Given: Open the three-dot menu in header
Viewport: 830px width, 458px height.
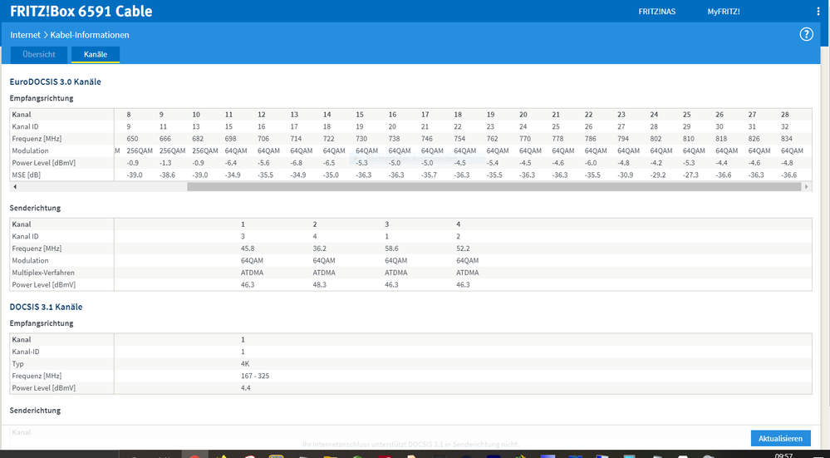Looking at the screenshot, I should 818,11.
